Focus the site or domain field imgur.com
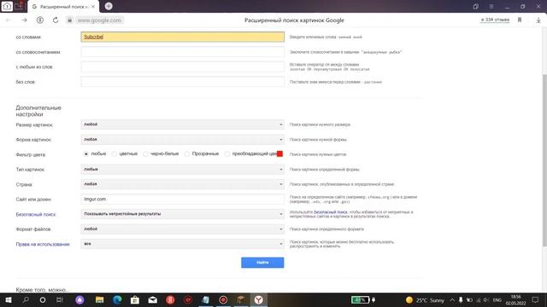Viewport: 547px width, 307px height. (182, 199)
